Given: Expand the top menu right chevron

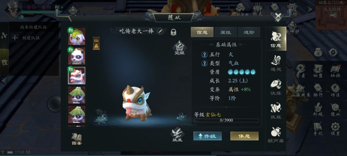Looking at the screenshot, I should click(309, 9).
